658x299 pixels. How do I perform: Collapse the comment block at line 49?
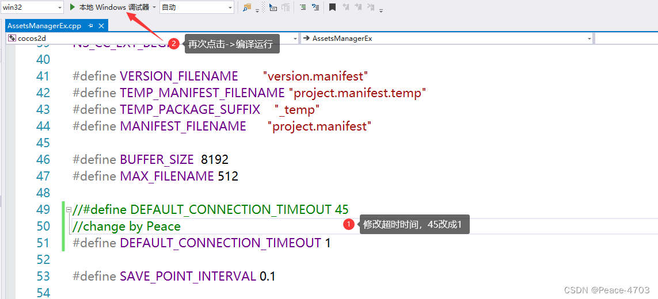pos(69,209)
